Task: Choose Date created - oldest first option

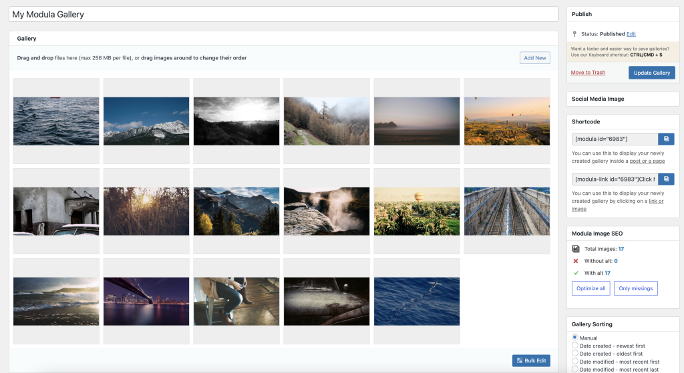Action: click(575, 354)
